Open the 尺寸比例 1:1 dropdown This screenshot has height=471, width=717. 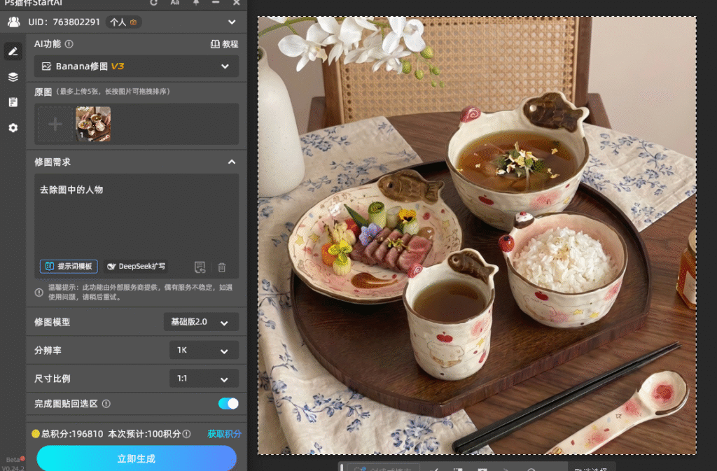[204, 379]
